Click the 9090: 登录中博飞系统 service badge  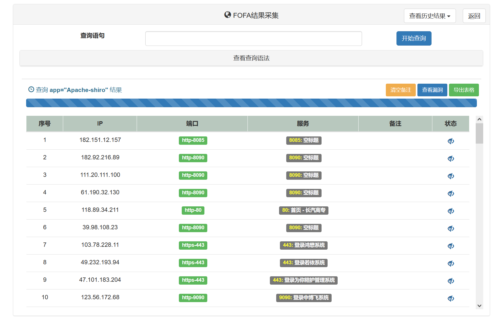(x=304, y=298)
